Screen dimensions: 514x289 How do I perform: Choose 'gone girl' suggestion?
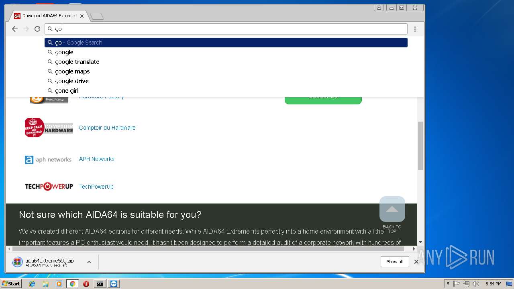[226, 91]
